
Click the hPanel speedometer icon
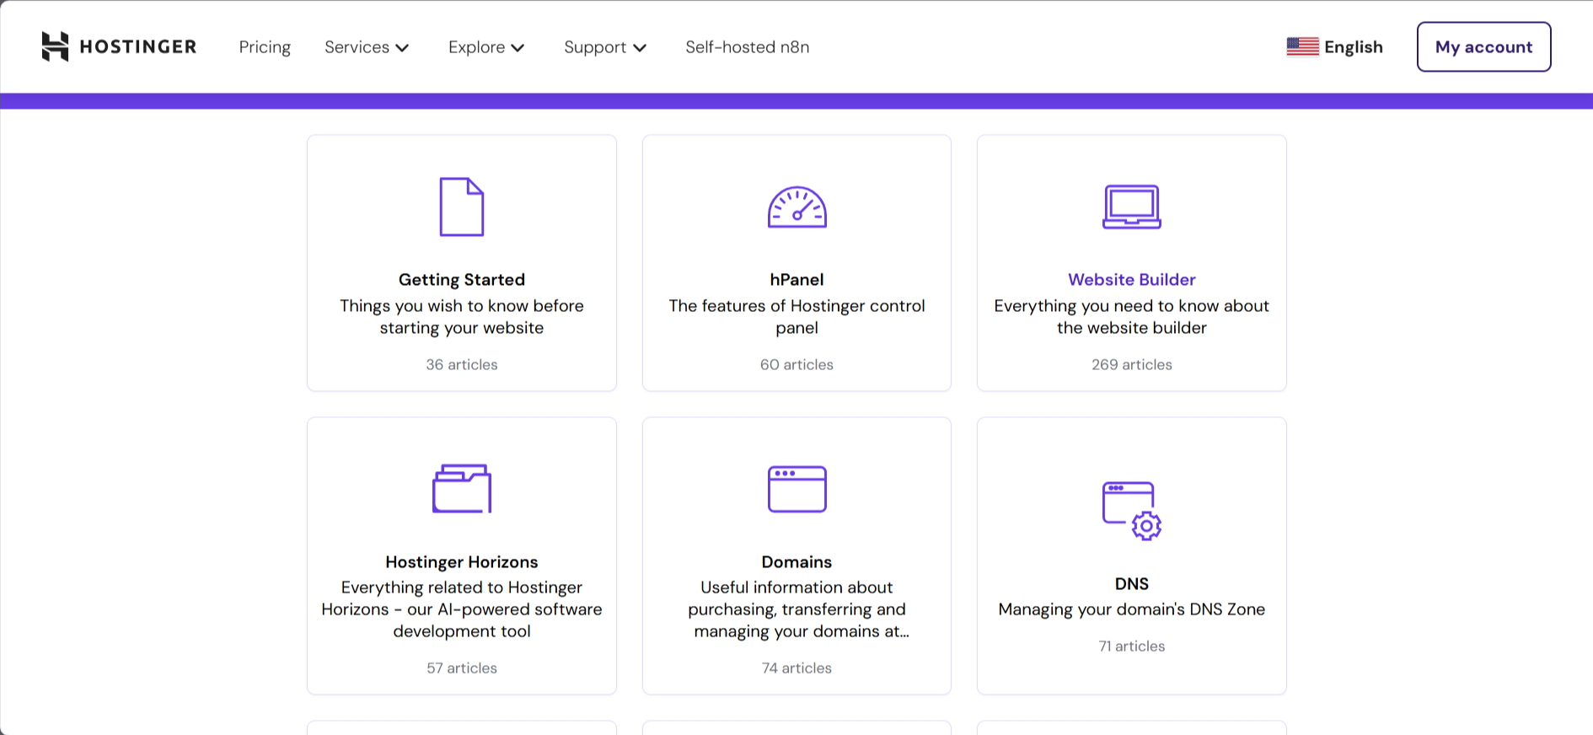tap(796, 207)
